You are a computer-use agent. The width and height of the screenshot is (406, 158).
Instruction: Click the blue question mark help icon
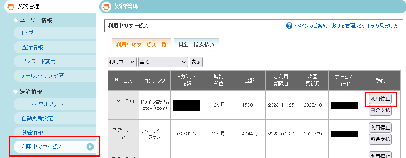point(290,26)
